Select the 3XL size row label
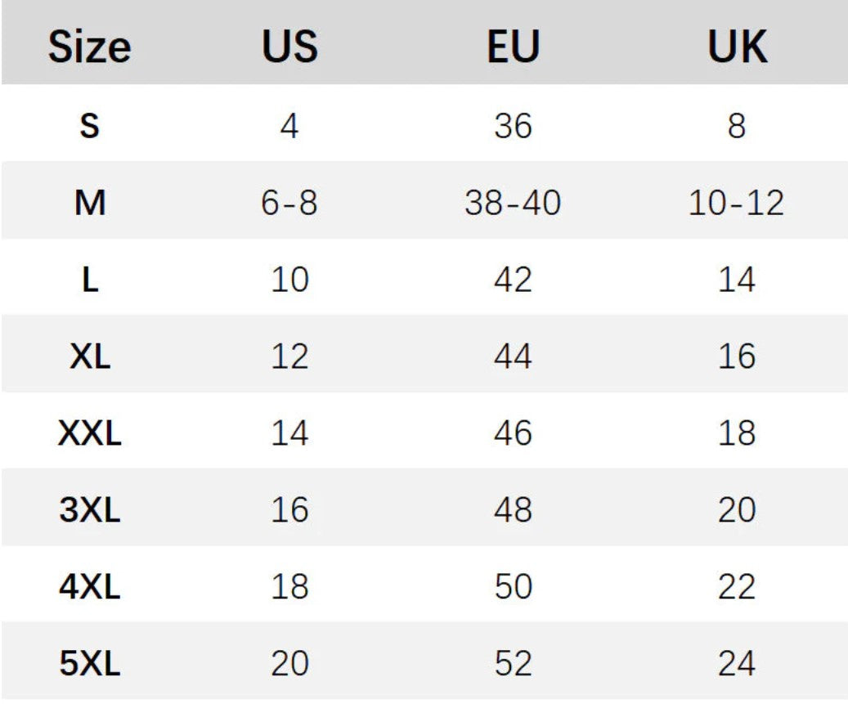Image resolution: width=848 pixels, height=704 pixels. (x=89, y=510)
